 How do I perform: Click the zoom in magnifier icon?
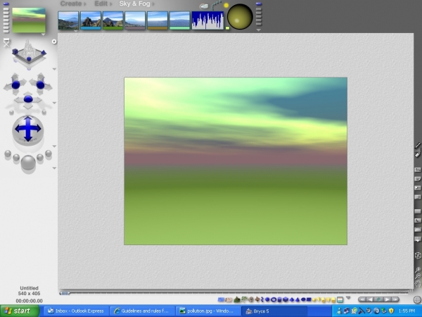click(x=418, y=269)
